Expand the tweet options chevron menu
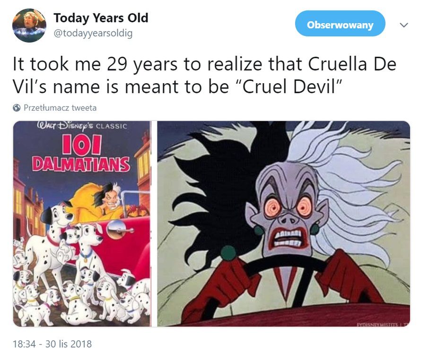The image size is (428, 355). coord(404,25)
